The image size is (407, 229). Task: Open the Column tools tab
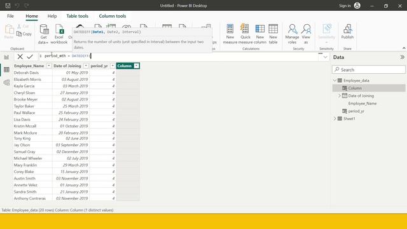tap(113, 16)
